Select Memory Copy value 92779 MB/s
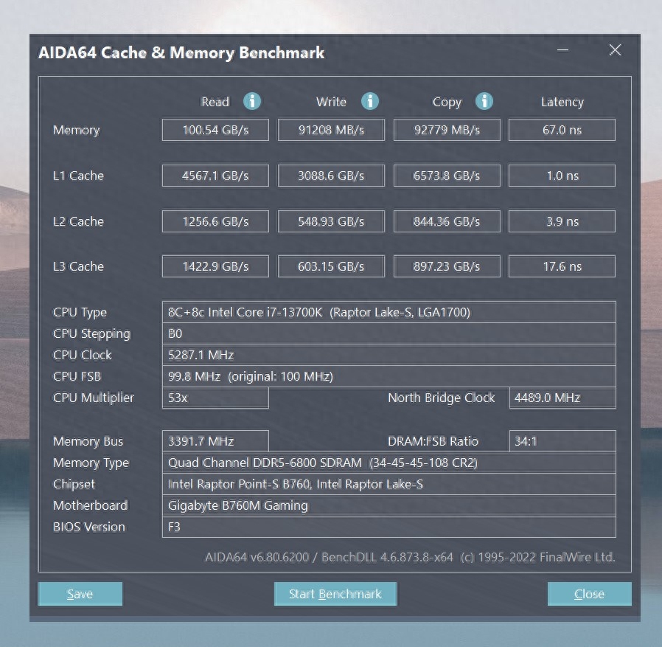Screen dimensions: 662x647 pyautogui.click(x=447, y=130)
